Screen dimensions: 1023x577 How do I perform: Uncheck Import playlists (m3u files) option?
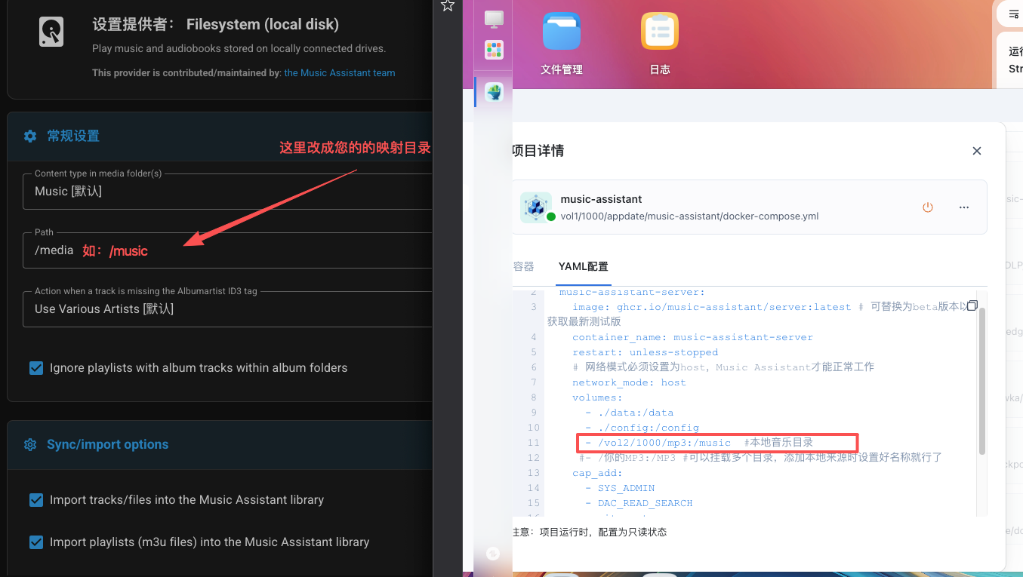pyautogui.click(x=35, y=542)
